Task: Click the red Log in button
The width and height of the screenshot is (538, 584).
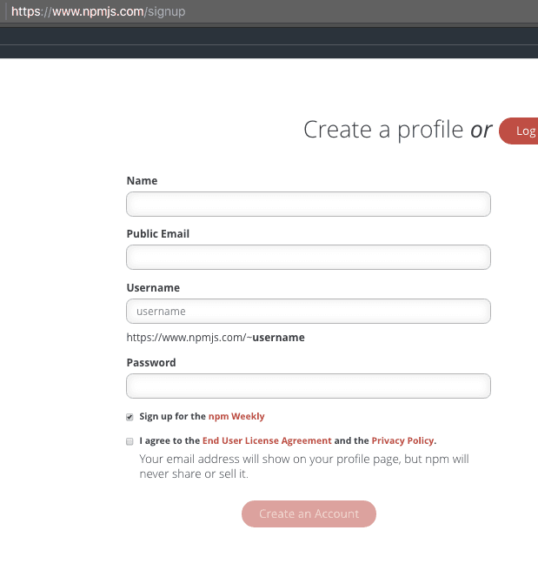Action: click(x=521, y=131)
